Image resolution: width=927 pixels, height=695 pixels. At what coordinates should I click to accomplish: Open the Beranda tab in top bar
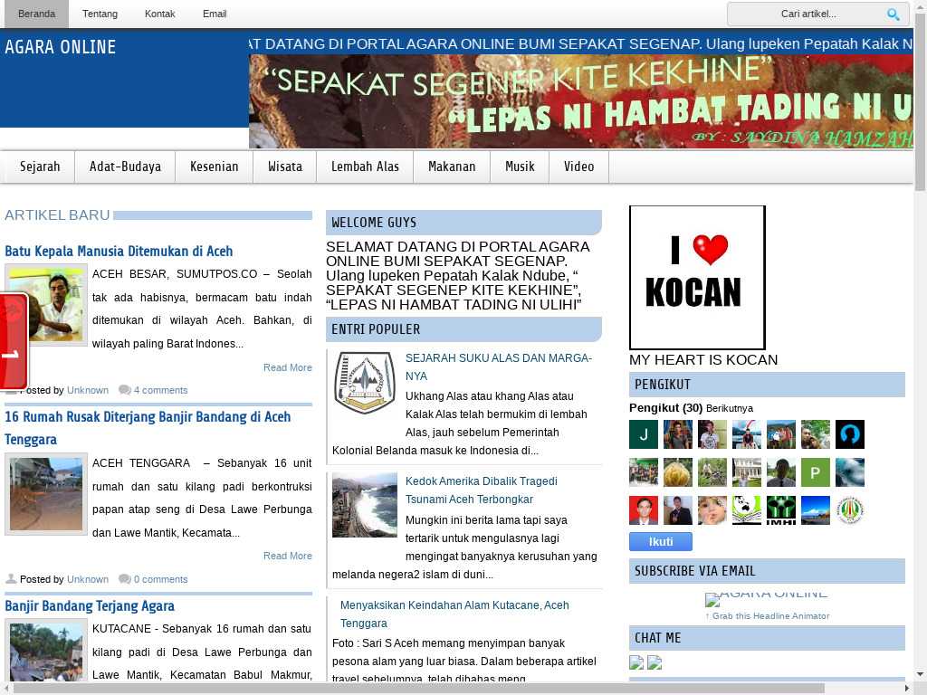click(36, 14)
